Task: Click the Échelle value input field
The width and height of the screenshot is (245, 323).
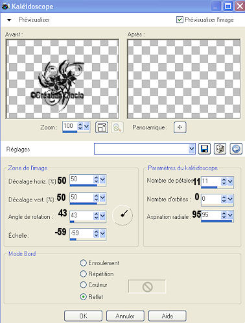Action: coord(82,233)
